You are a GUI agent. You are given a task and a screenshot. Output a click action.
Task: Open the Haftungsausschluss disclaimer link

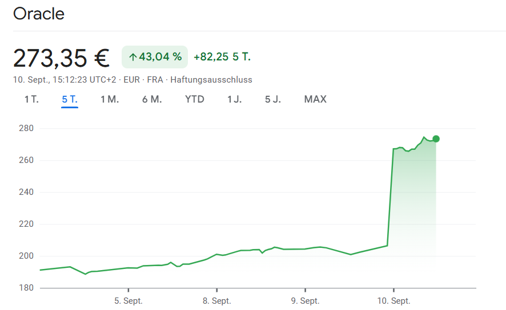[x=211, y=80]
